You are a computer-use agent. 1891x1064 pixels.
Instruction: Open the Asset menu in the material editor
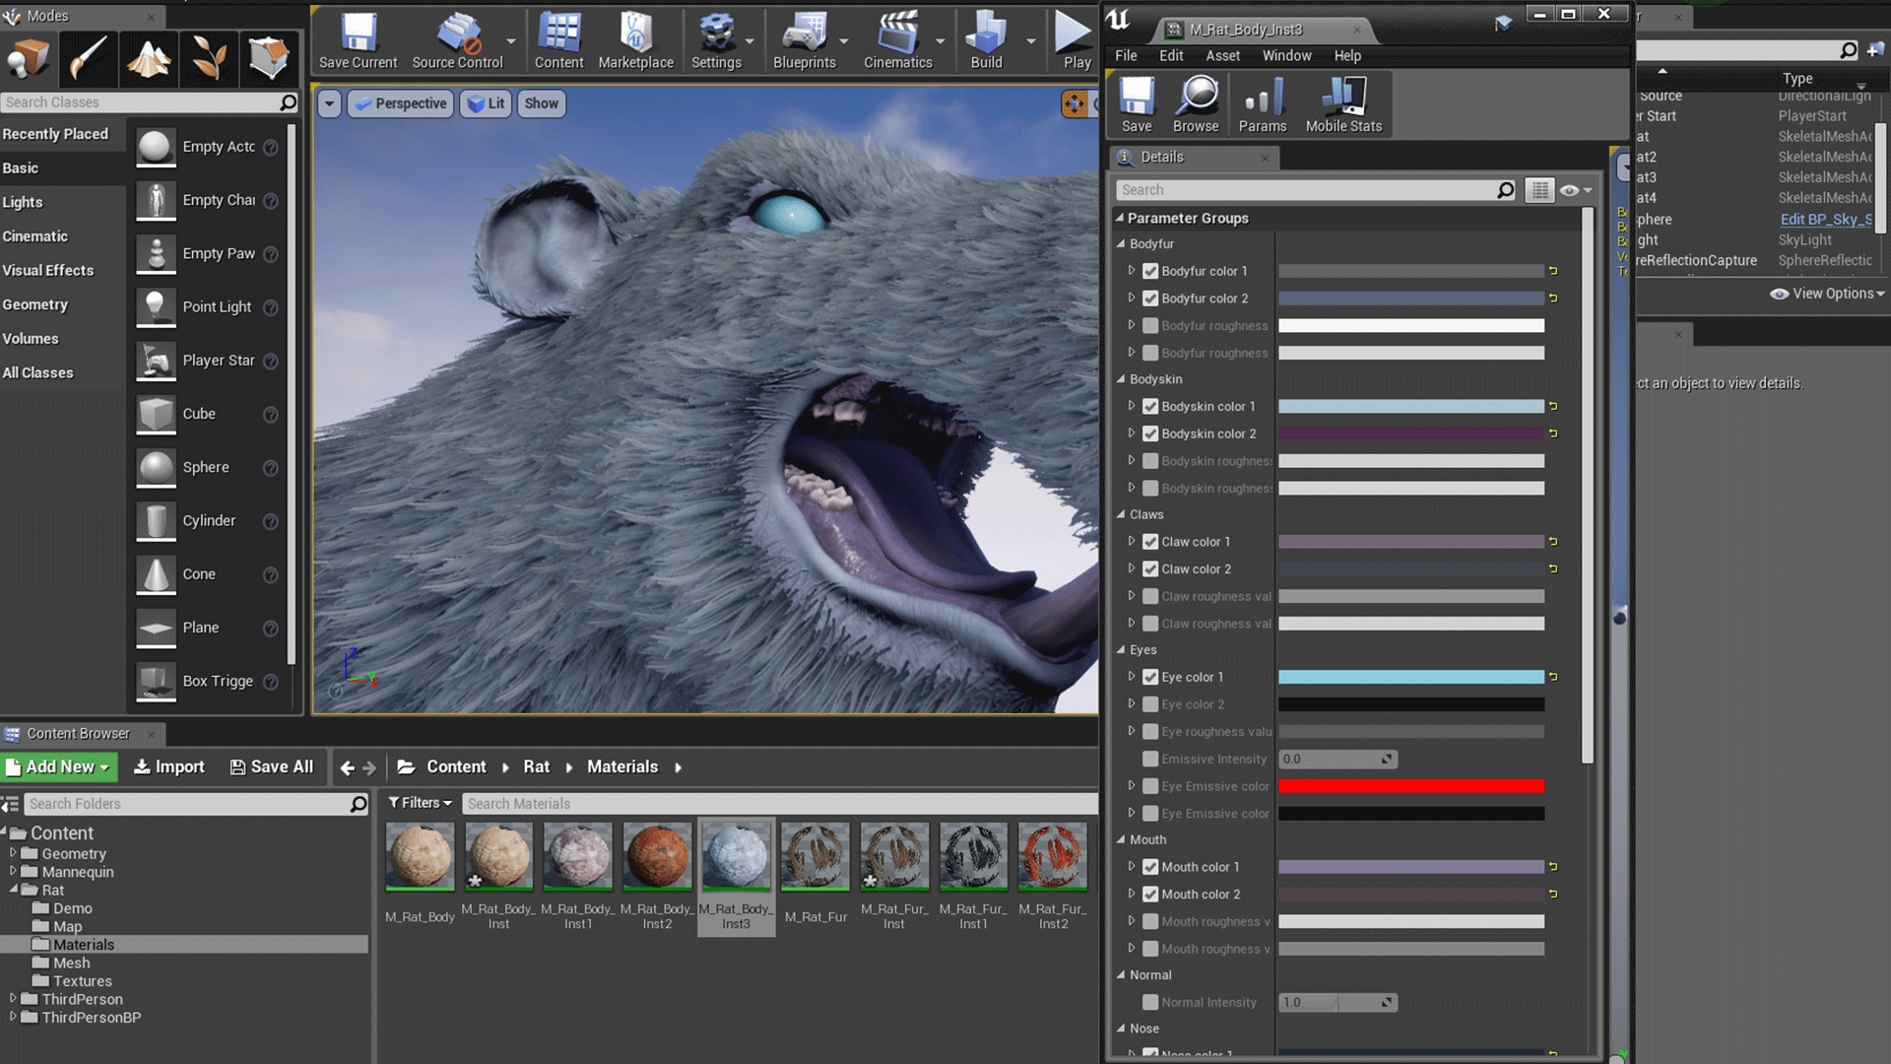[x=1223, y=55]
